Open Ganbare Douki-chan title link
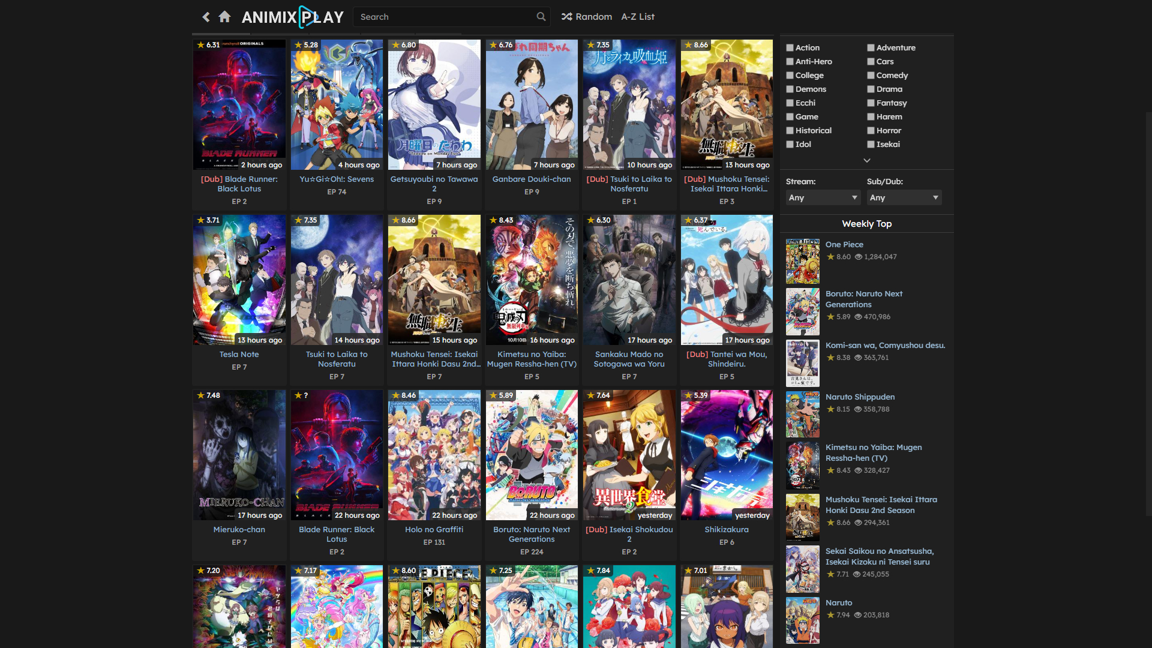The image size is (1152, 648). 532,179
